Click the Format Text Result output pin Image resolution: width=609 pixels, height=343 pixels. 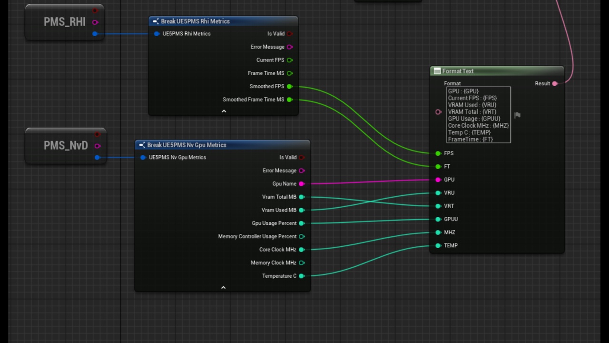[555, 84]
